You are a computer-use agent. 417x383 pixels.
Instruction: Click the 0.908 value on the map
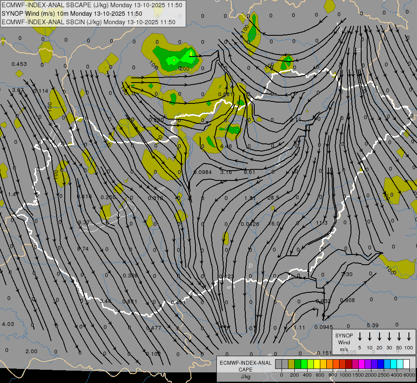pyautogui.click(x=347, y=300)
